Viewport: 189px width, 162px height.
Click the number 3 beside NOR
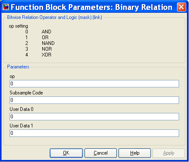[27, 49]
